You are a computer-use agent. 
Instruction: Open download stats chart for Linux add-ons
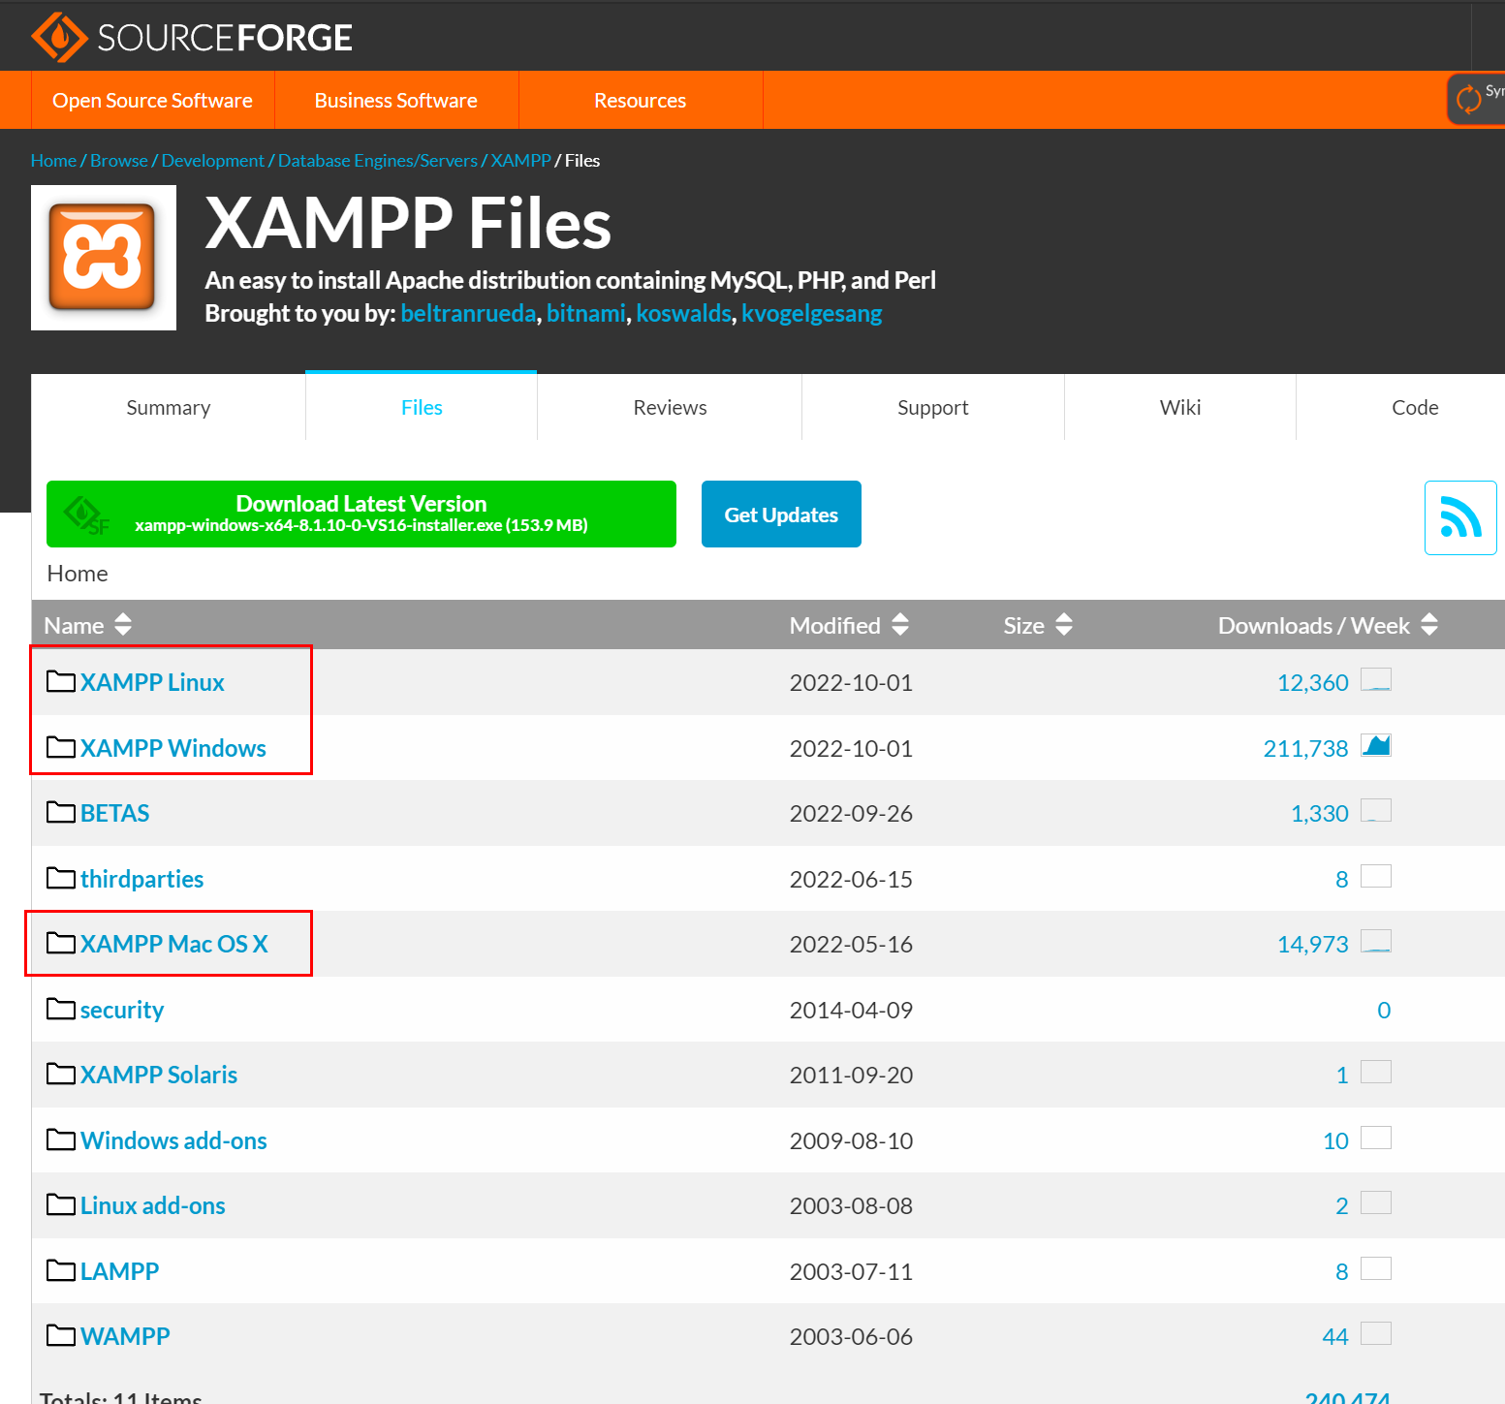click(x=1376, y=1202)
